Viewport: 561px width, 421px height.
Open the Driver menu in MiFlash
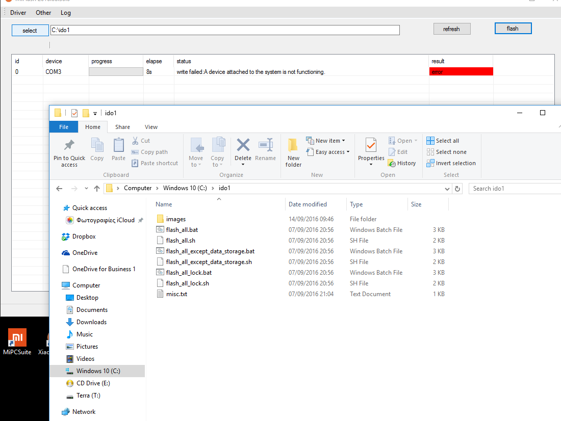[x=18, y=13]
